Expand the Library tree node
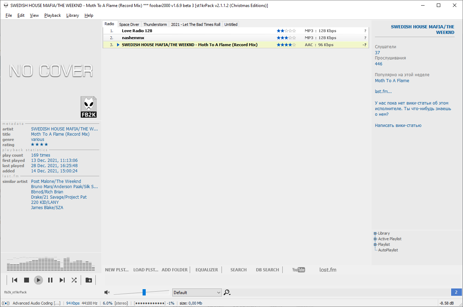Viewport: 463px width, 307px height. tap(375, 234)
